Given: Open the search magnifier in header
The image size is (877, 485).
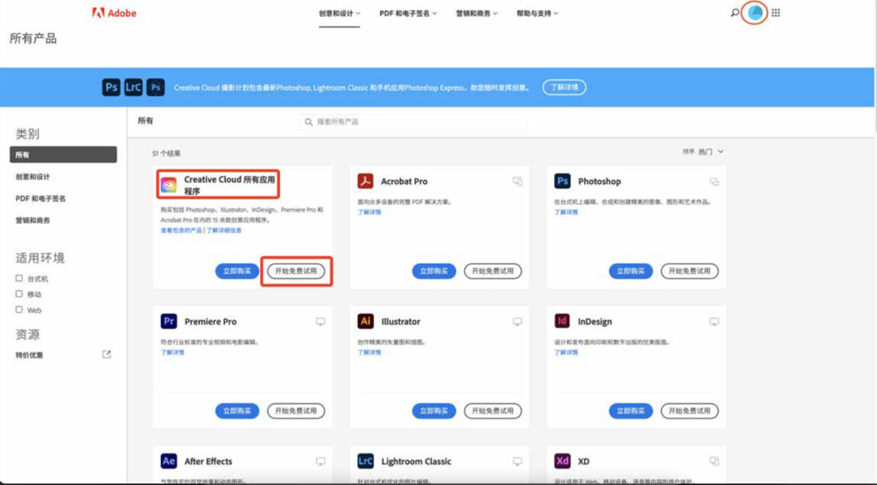Looking at the screenshot, I should (734, 12).
